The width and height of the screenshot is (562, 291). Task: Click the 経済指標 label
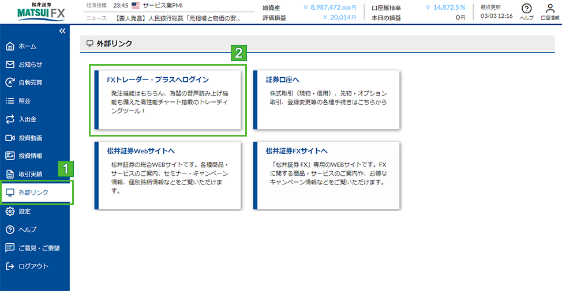[x=96, y=5]
